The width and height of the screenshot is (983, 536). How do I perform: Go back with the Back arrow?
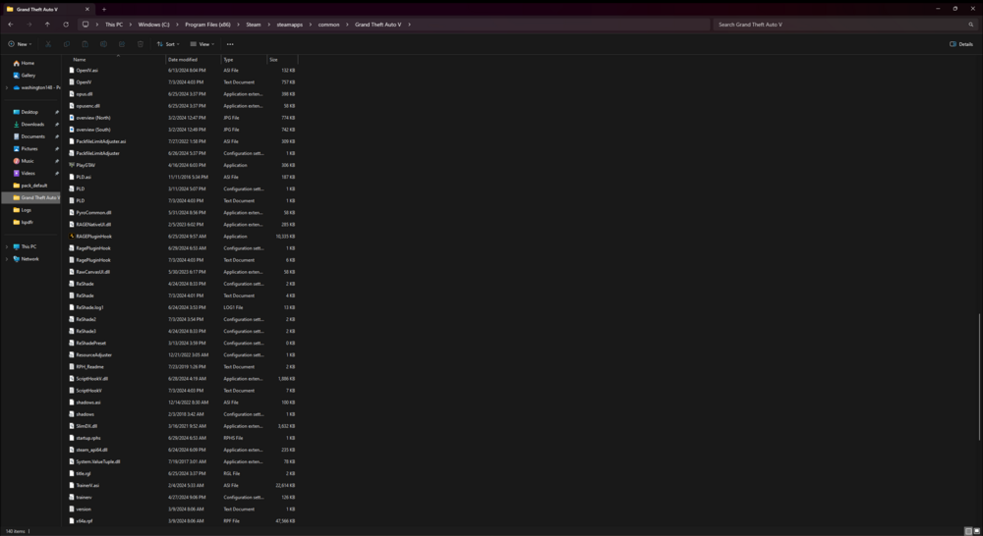[x=11, y=25]
